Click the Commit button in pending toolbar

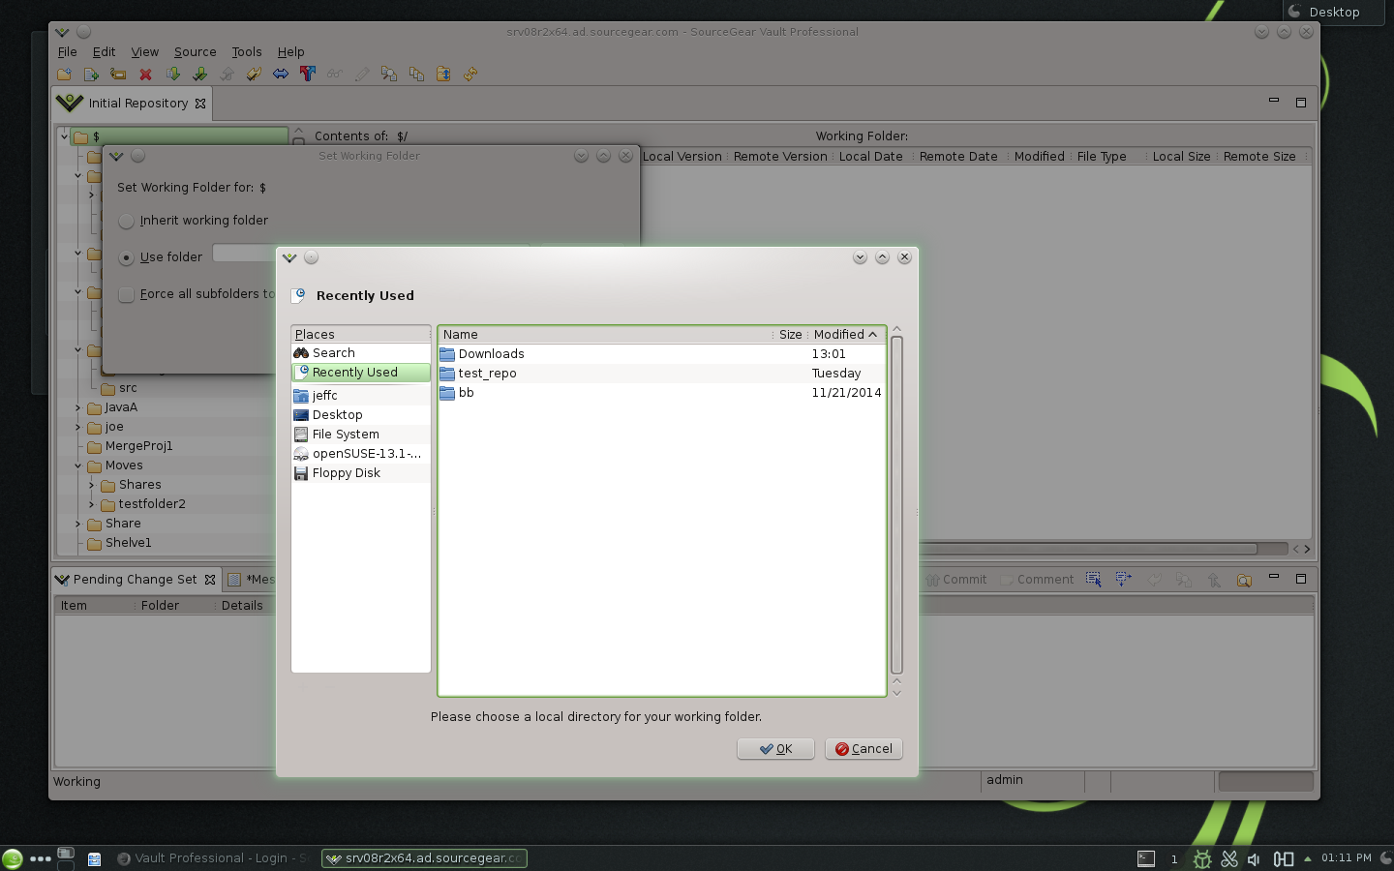click(956, 580)
